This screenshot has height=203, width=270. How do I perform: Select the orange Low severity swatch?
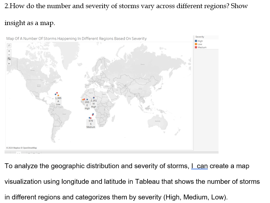(x=196, y=44)
